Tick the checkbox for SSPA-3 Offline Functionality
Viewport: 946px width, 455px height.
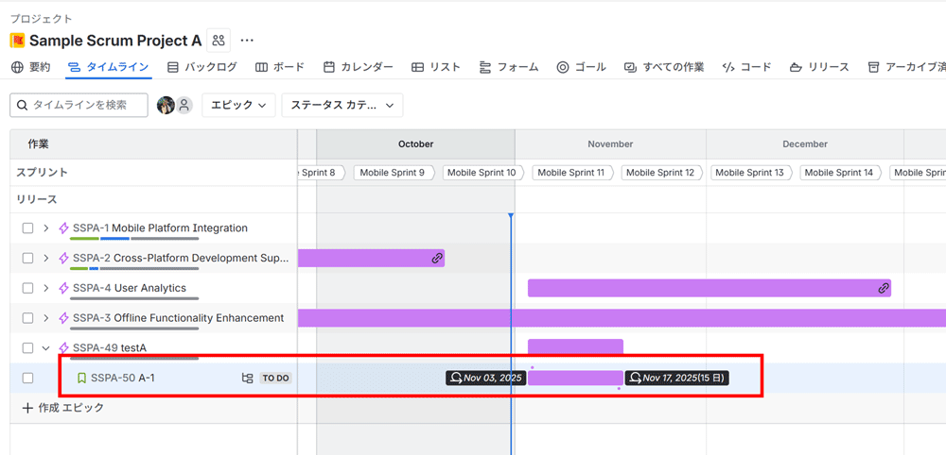point(27,318)
